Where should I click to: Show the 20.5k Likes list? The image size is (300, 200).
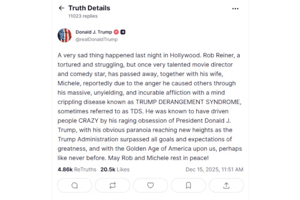click(115, 170)
